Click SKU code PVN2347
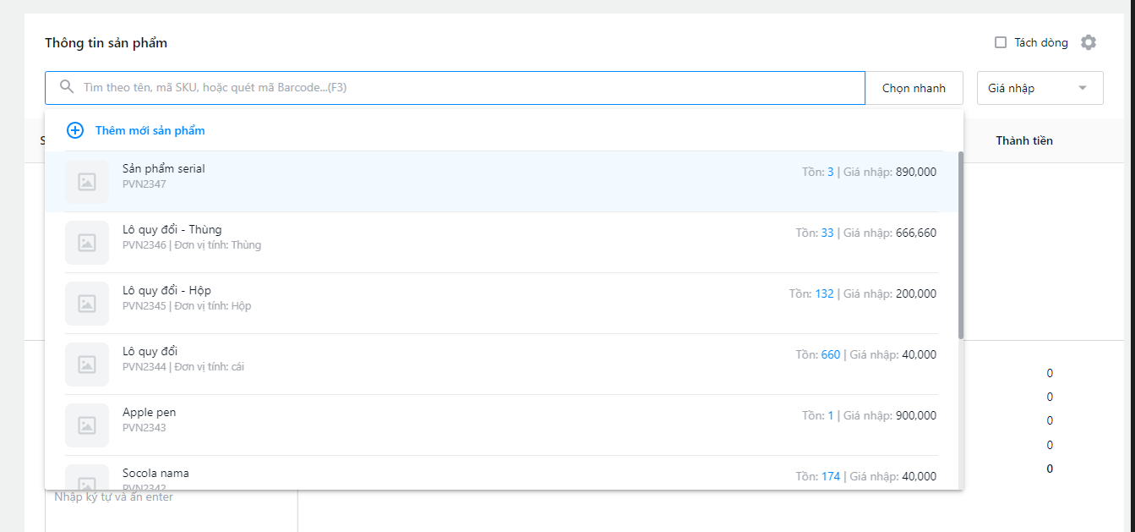1135x532 pixels. coord(145,184)
